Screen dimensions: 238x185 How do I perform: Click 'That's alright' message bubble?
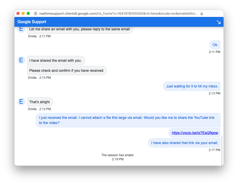pos(40,102)
